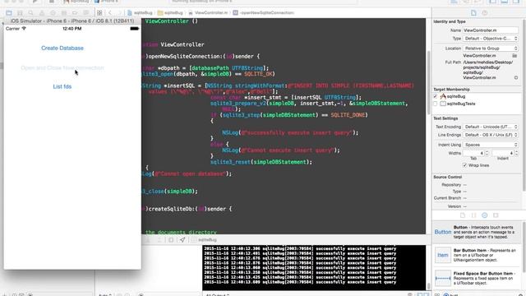526x296 pixels.
Task: Open the debug navigator icon
Action: (x=64, y=13)
